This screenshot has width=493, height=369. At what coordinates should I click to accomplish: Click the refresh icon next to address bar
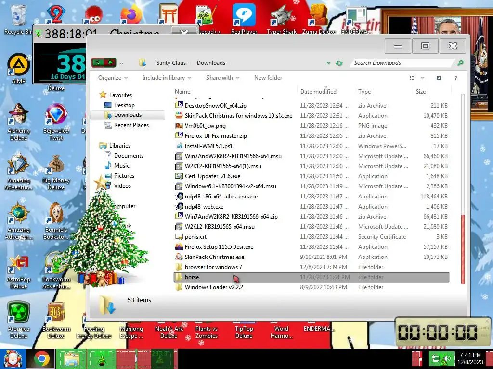pos(339,63)
